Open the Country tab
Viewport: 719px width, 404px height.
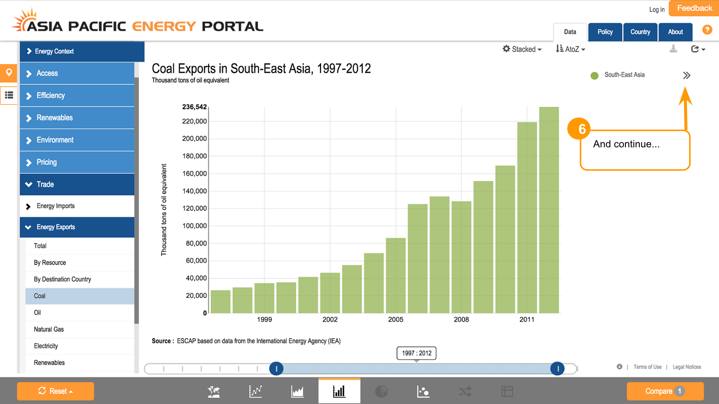[x=640, y=32]
